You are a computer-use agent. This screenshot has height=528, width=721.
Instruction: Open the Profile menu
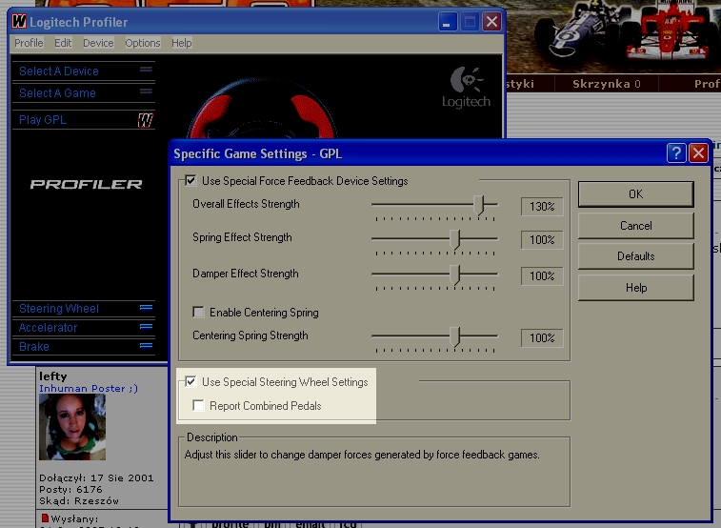pos(29,43)
